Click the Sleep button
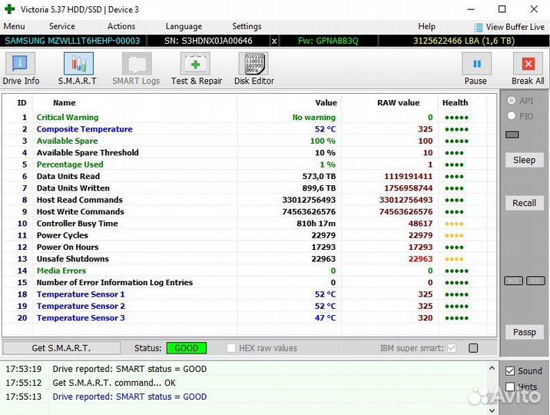Image resolution: width=550 pixels, height=415 pixels. point(524,160)
